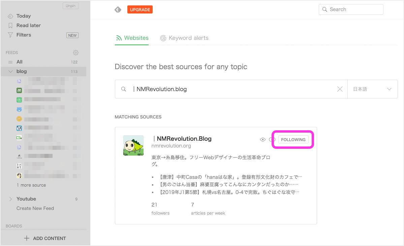The width and height of the screenshot is (404, 246).
Task: Click magnifier icon in discover search box
Action: click(x=124, y=89)
